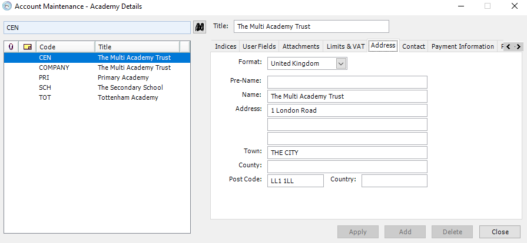
Task: Click the attachment paperclip column header
Action: [x=11, y=47]
